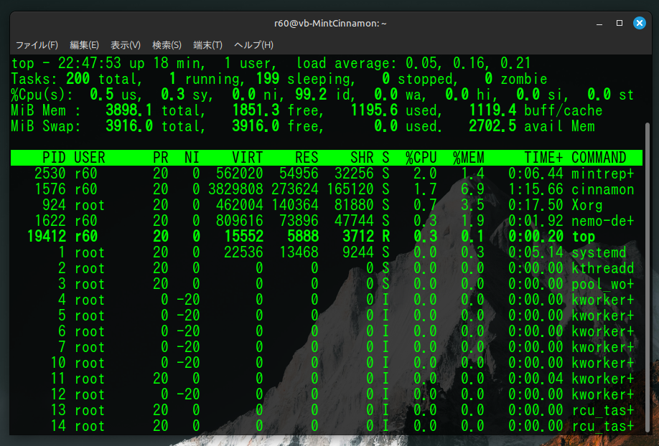
Task: Click the highlighted top process row
Action: tap(323, 237)
